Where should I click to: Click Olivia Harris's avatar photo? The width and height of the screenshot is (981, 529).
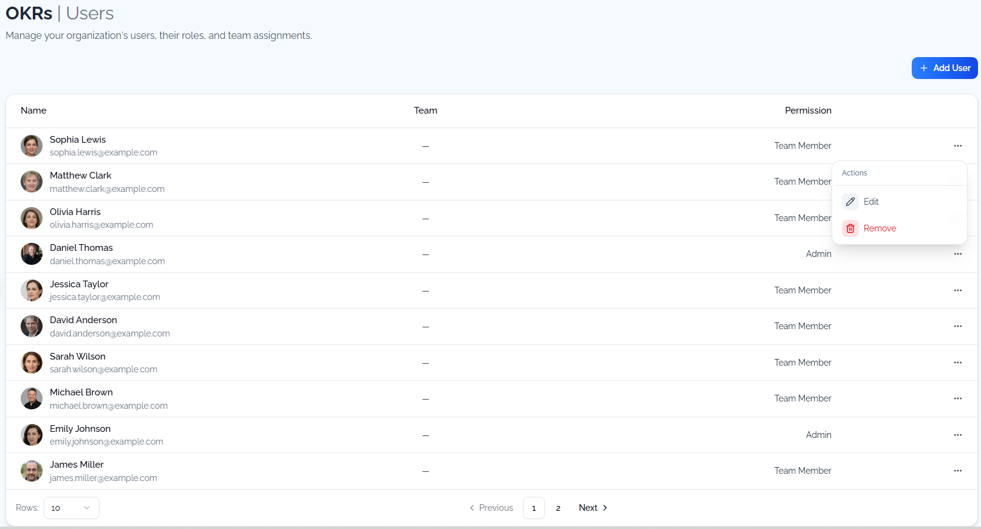[x=32, y=218]
